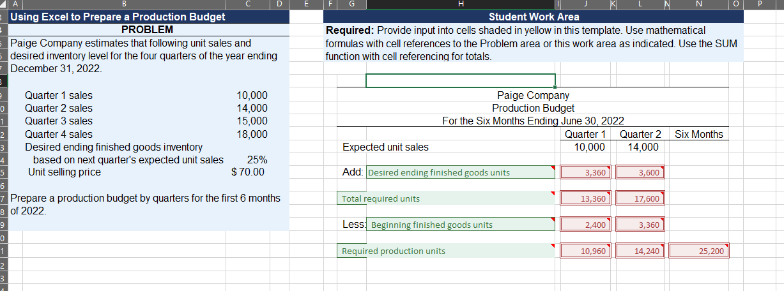Select column header C

247,4
